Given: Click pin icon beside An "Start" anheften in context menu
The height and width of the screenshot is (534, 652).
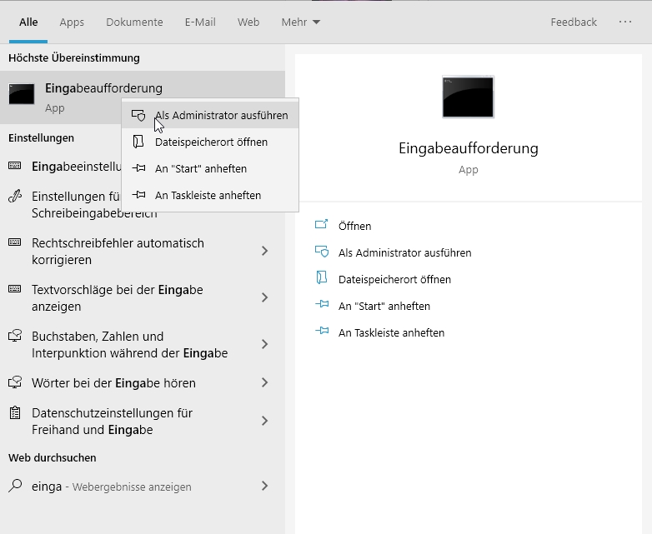Looking at the screenshot, I should (x=138, y=168).
